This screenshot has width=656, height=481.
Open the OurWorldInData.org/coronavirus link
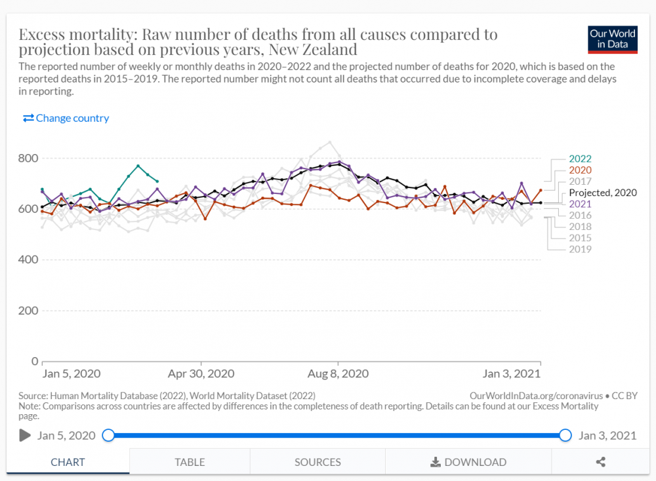(536, 396)
